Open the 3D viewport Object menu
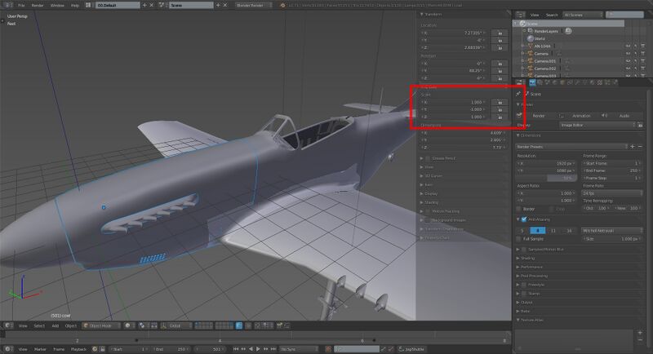 71,325
